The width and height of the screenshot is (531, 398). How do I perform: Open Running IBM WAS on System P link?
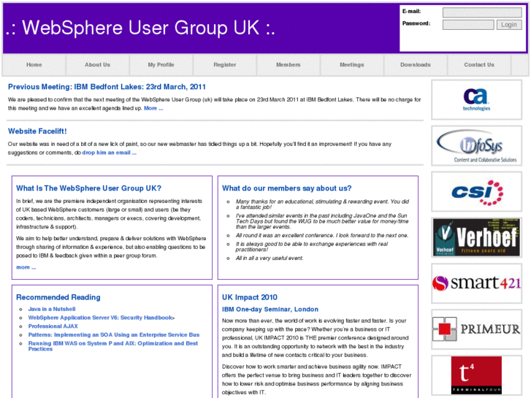pyautogui.click(x=112, y=346)
